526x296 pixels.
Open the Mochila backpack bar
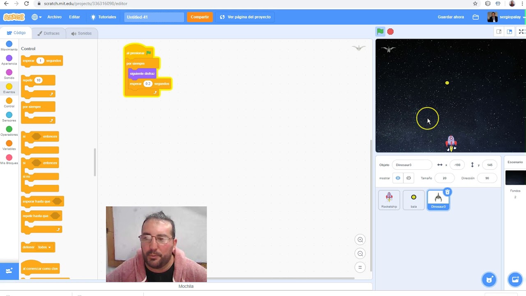pos(186,286)
